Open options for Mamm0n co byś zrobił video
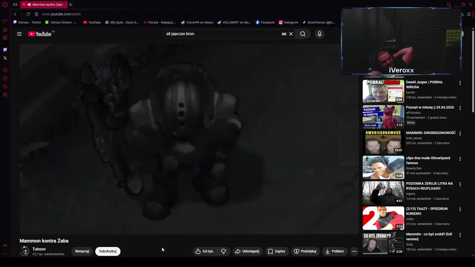The height and width of the screenshot is (267, 475). point(460,235)
